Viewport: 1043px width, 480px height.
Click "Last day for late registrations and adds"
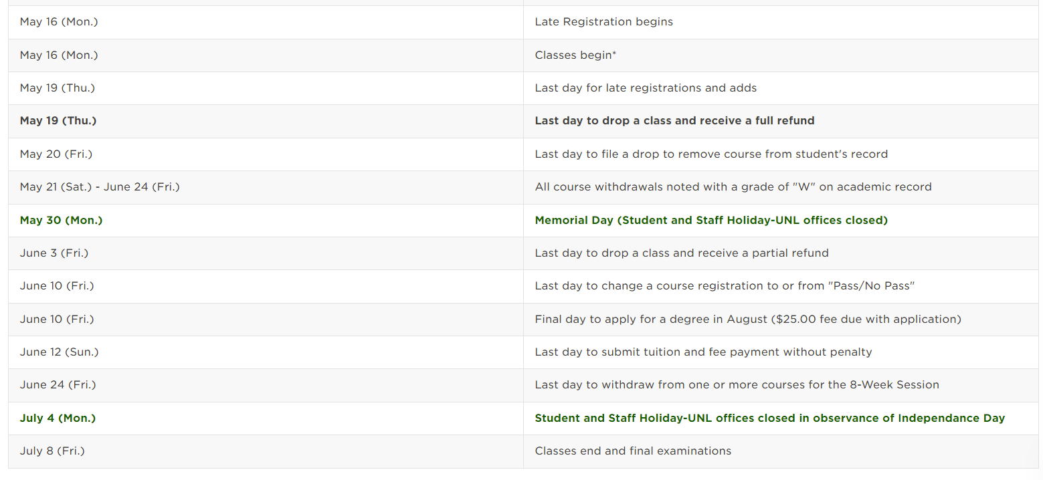click(646, 88)
